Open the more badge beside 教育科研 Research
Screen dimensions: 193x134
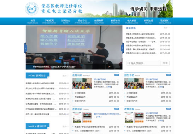point(117,75)
